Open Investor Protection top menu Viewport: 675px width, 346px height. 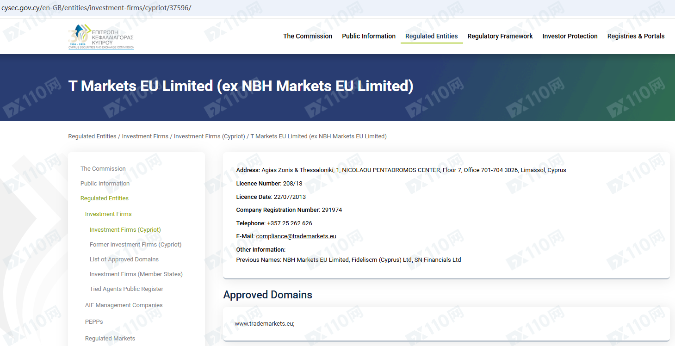tap(570, 36)
